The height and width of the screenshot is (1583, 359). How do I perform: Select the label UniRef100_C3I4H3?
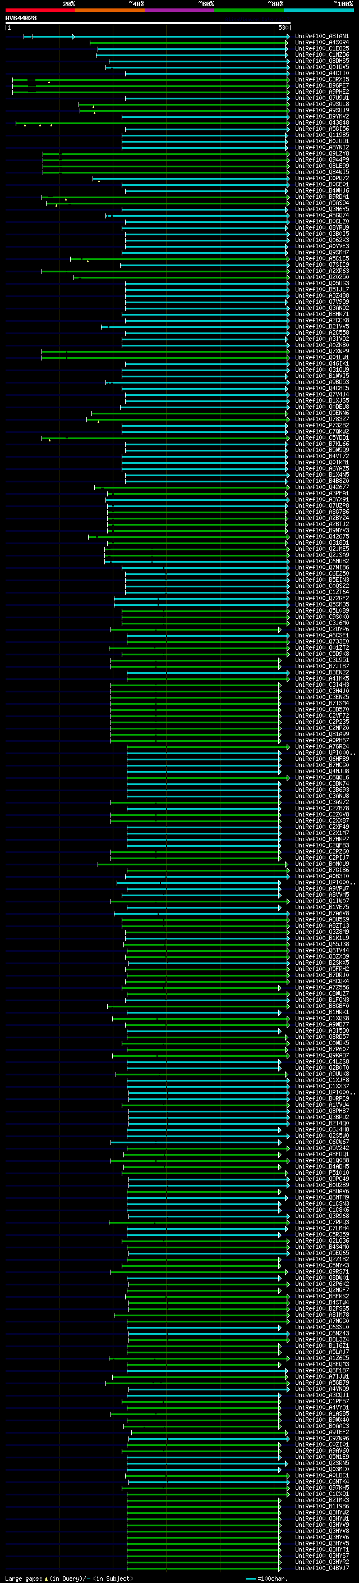tap(321, 685)
